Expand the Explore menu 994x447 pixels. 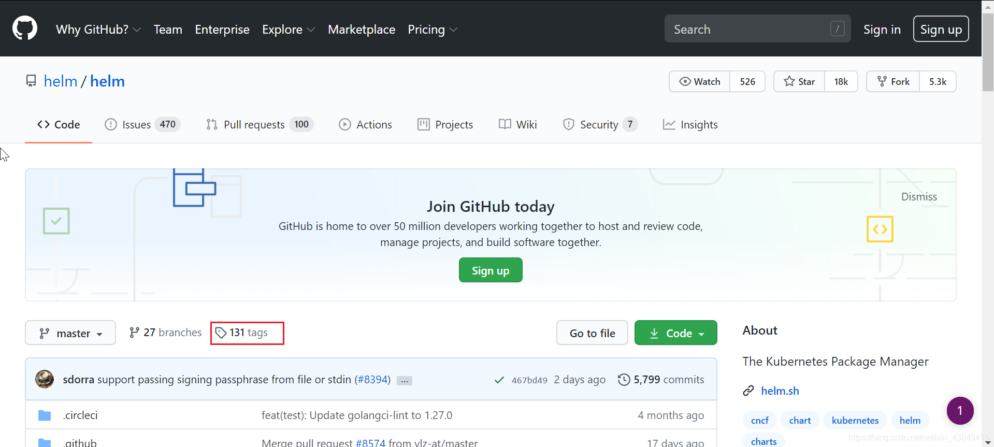coord(289,30)
